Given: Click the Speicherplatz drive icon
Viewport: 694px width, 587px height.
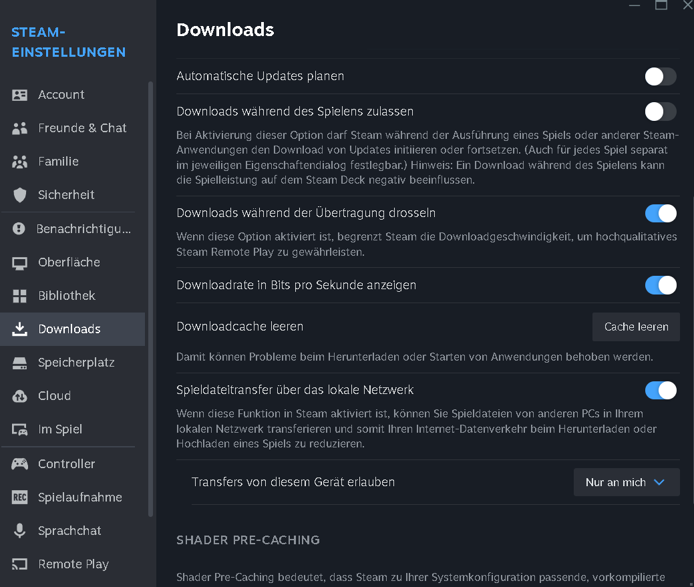Looking at the screenshot, I should (x=19, y=363).
